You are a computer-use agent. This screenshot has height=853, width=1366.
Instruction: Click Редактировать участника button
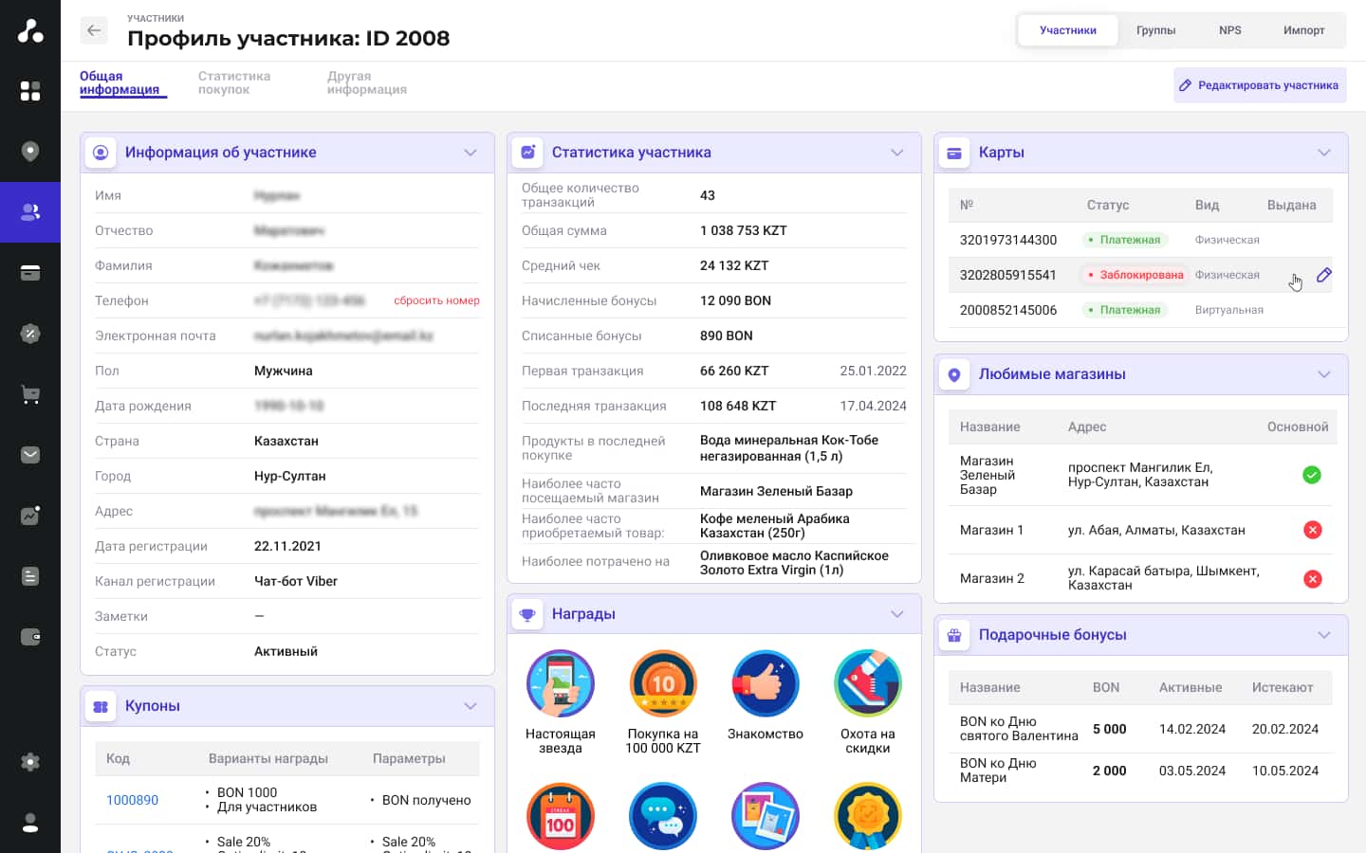(x=1259, y=85)
